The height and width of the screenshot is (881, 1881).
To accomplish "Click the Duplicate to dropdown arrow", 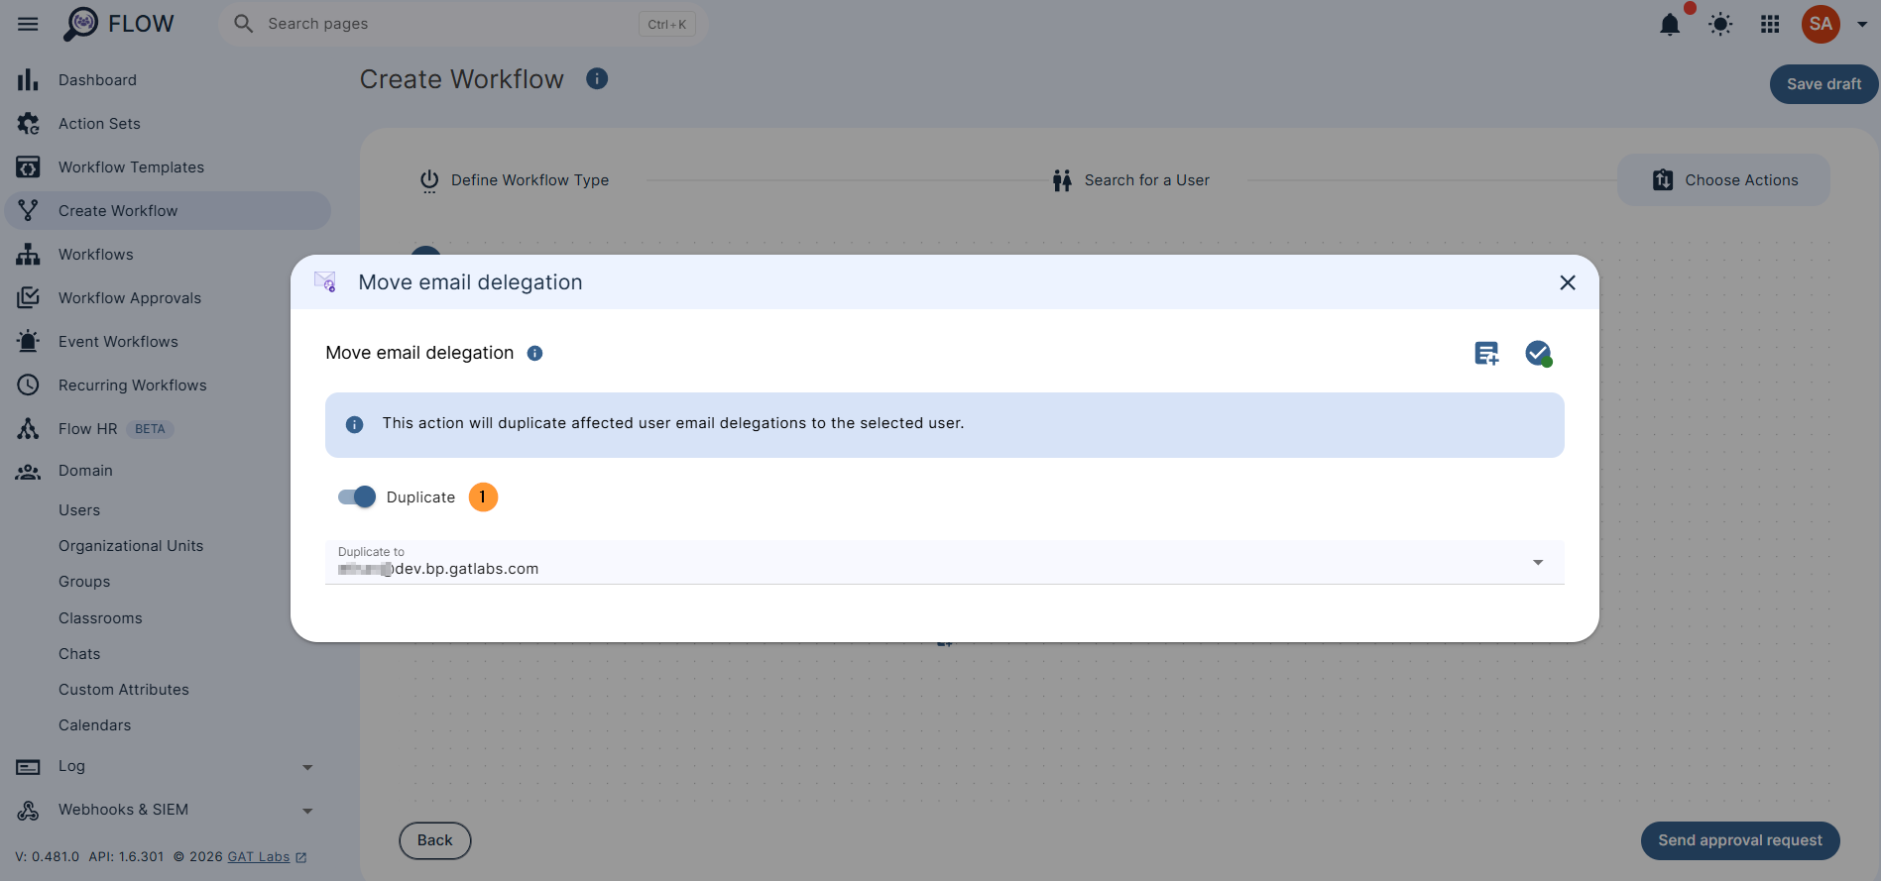I will tap(1538, 563).
